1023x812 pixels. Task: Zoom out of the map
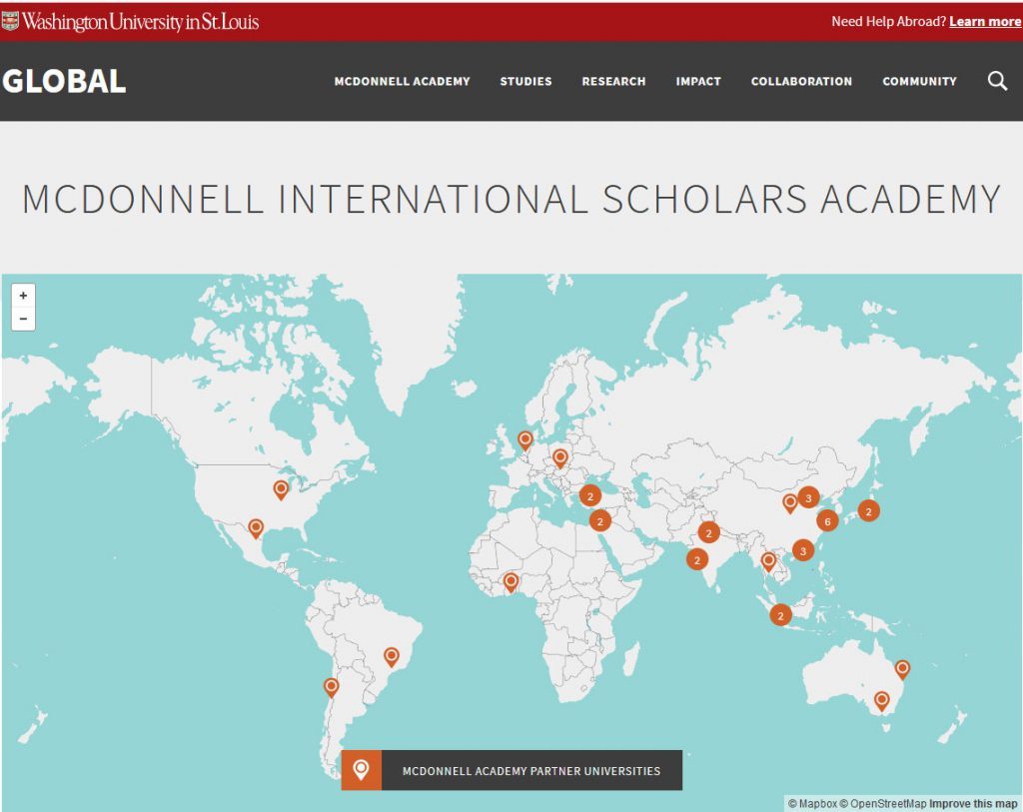coord(24,319)
